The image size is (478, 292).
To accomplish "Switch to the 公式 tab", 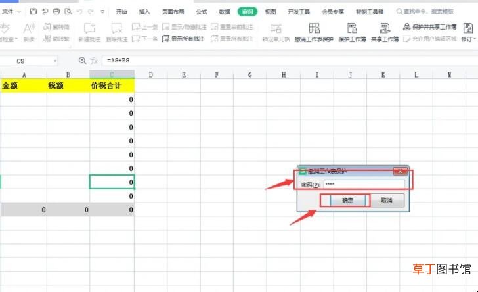I will [x=201, y=12].
